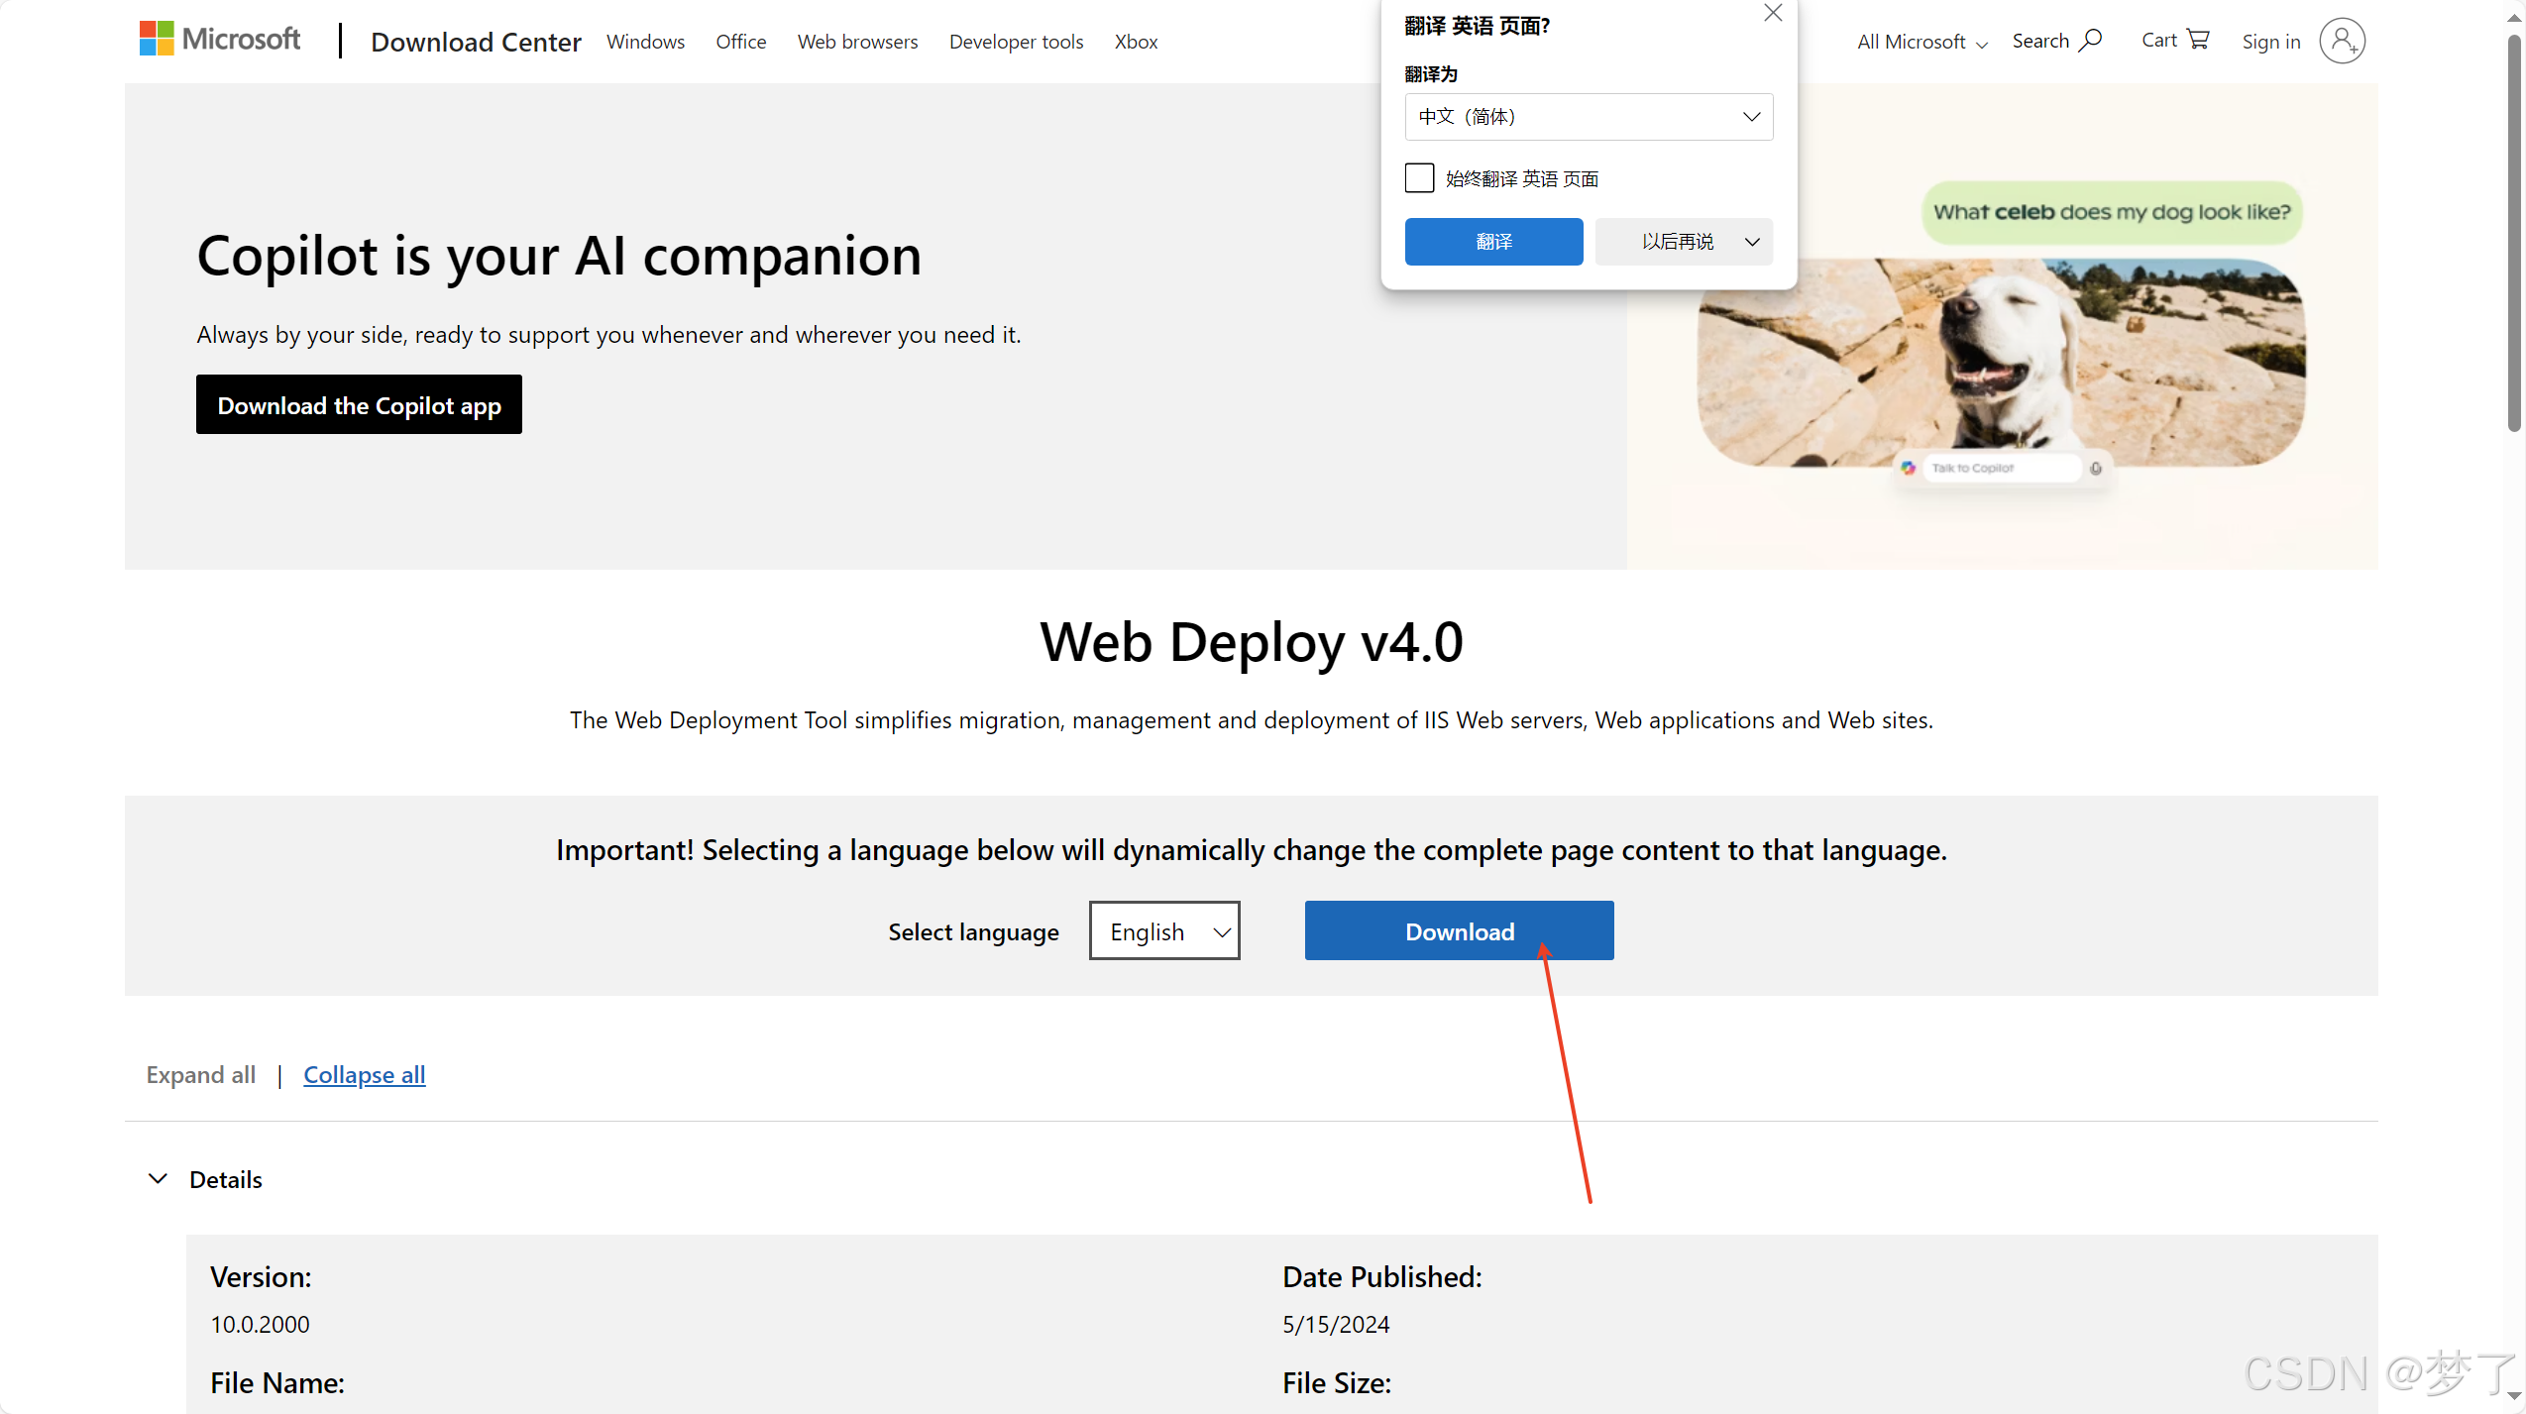Image resolution: width=2526 pixels, height=1414 pixels.
Task: Open the Developer tools nav item
Action: pos(1016,42)
